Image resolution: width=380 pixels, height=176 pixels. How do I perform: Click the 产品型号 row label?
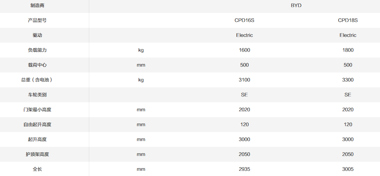37,20
